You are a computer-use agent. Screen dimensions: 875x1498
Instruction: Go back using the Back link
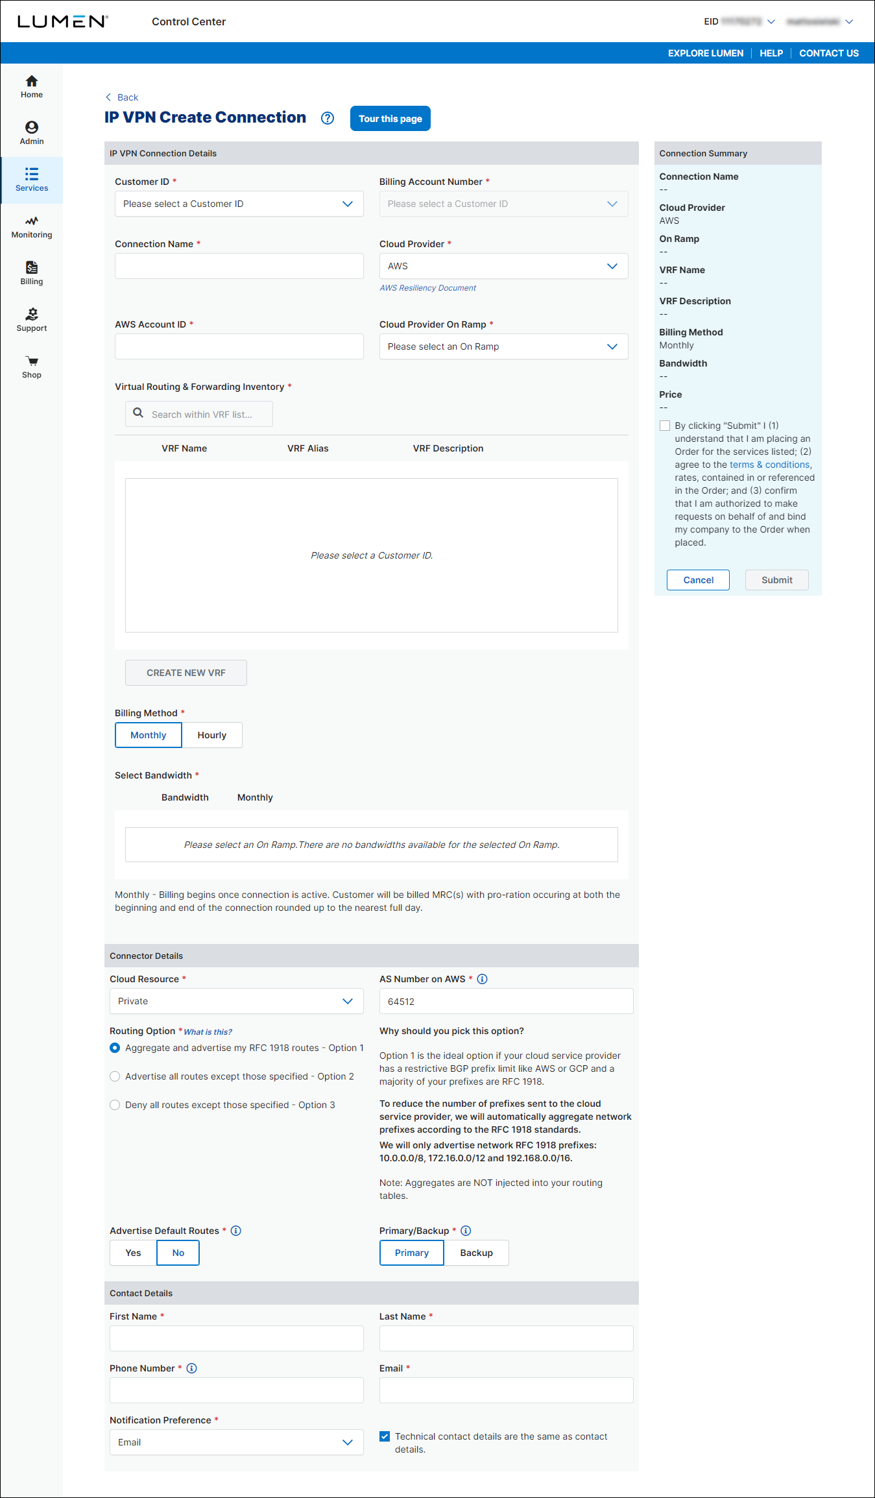pyautogui.click(x=128, y=97)
